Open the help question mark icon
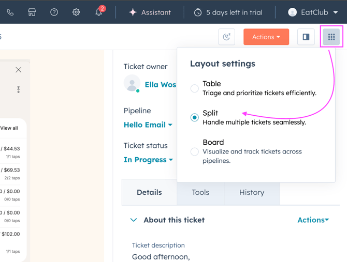 pos(54,12)
